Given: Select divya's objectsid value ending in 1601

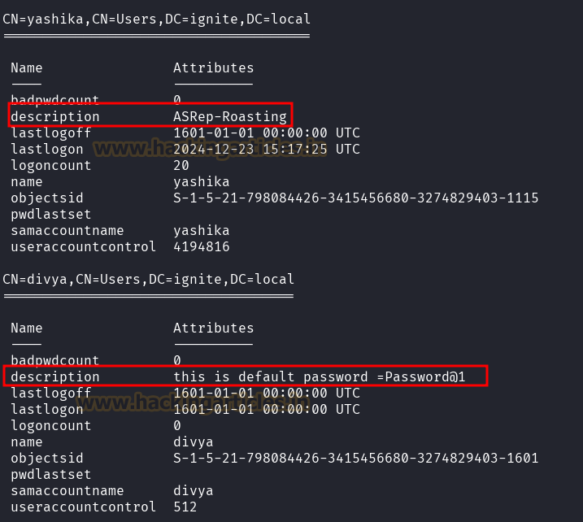Looking at the screenshot, I should (356, 458).
